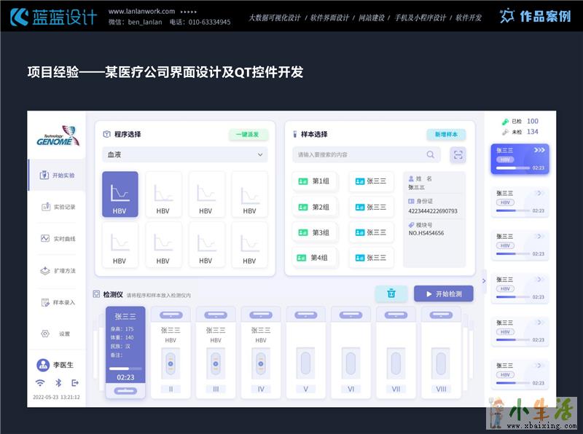Click the Wi-Fi status icon
The width and height of the screenshot is (583, 434).
tap(40, 383)
